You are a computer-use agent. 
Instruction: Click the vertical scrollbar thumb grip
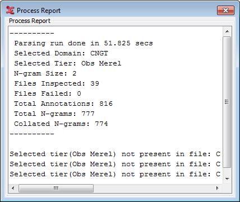tap(227, 102)
